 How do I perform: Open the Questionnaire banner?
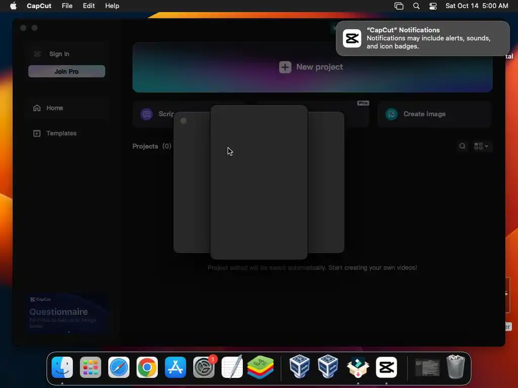(67, 314)
